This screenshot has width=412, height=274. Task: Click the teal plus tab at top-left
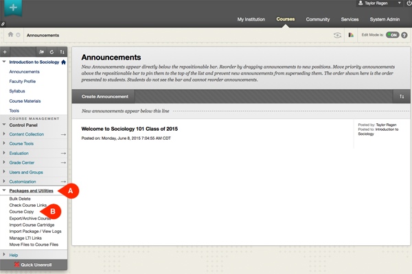coord(11,11)
